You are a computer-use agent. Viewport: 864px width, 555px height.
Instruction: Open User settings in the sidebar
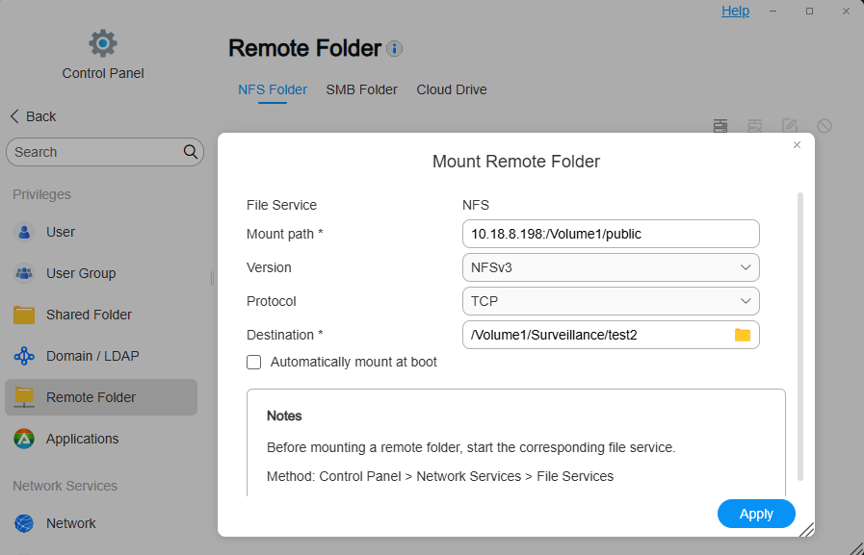60,232
